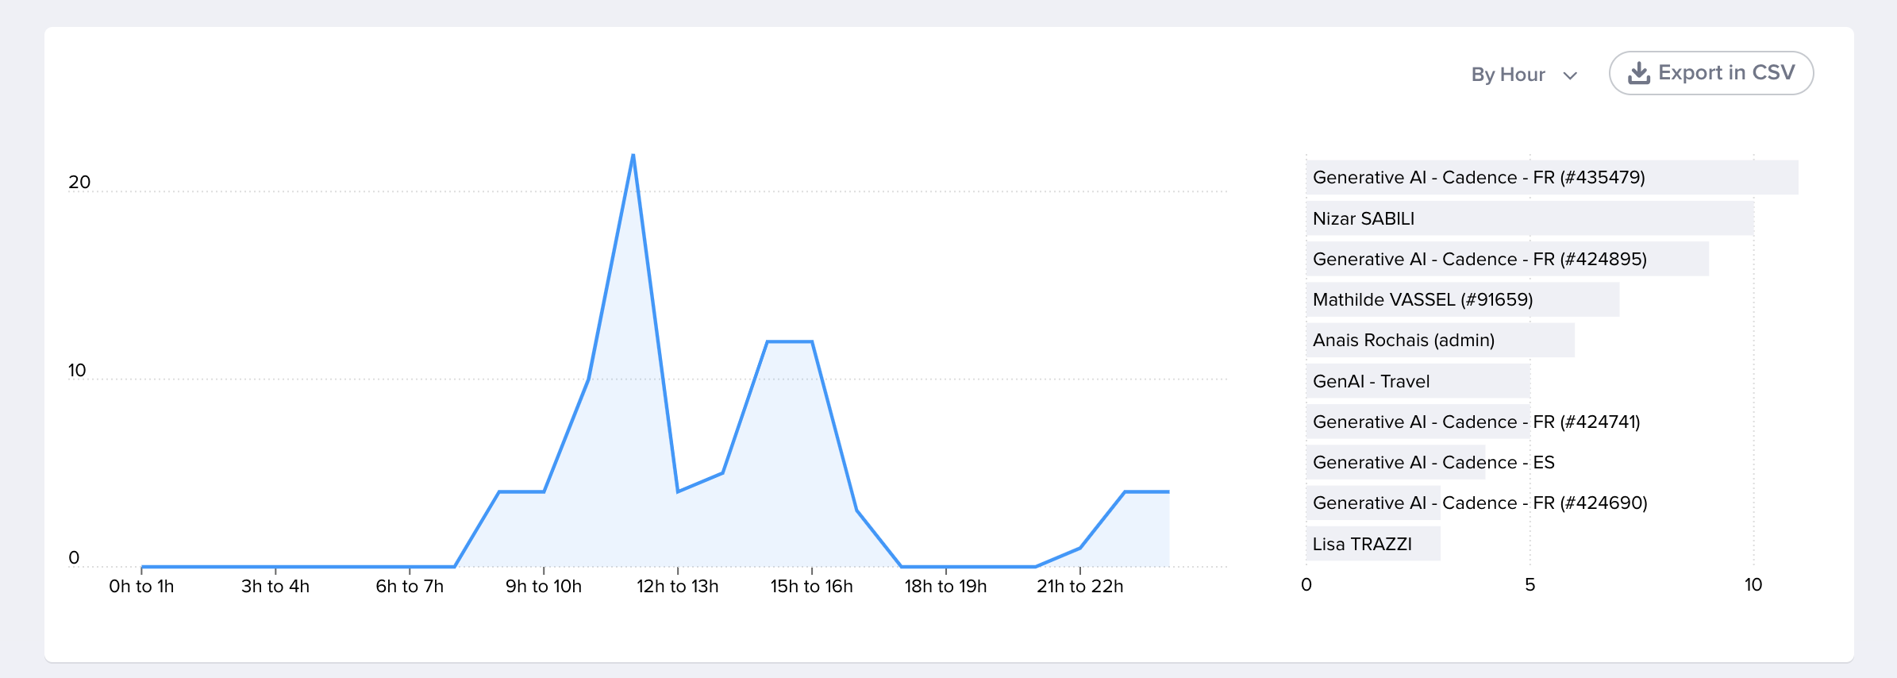
Task: Click the 15h to 16h axis label
Action: click(811, 586)
